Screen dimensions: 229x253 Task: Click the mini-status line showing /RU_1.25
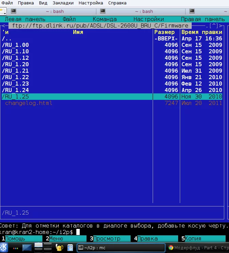(x=112, y=213)
